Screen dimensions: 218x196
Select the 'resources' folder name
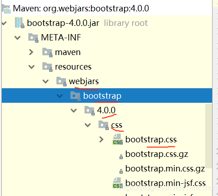click(x=73, y=67)
